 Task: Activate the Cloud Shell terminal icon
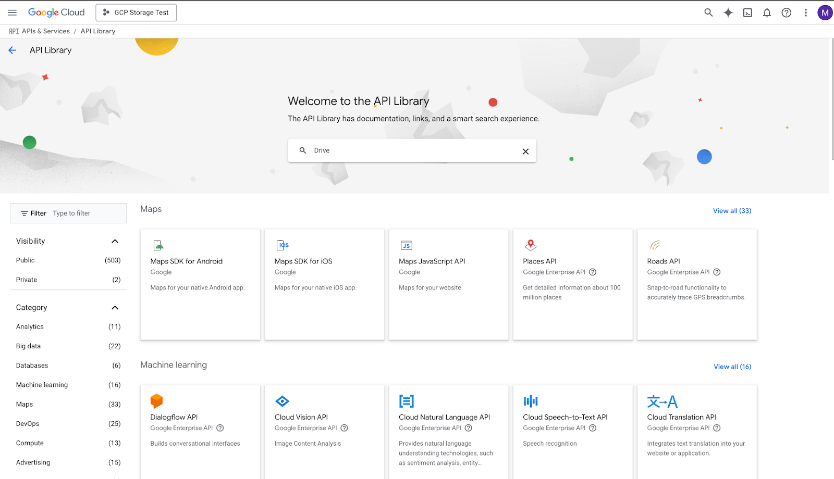747,12
